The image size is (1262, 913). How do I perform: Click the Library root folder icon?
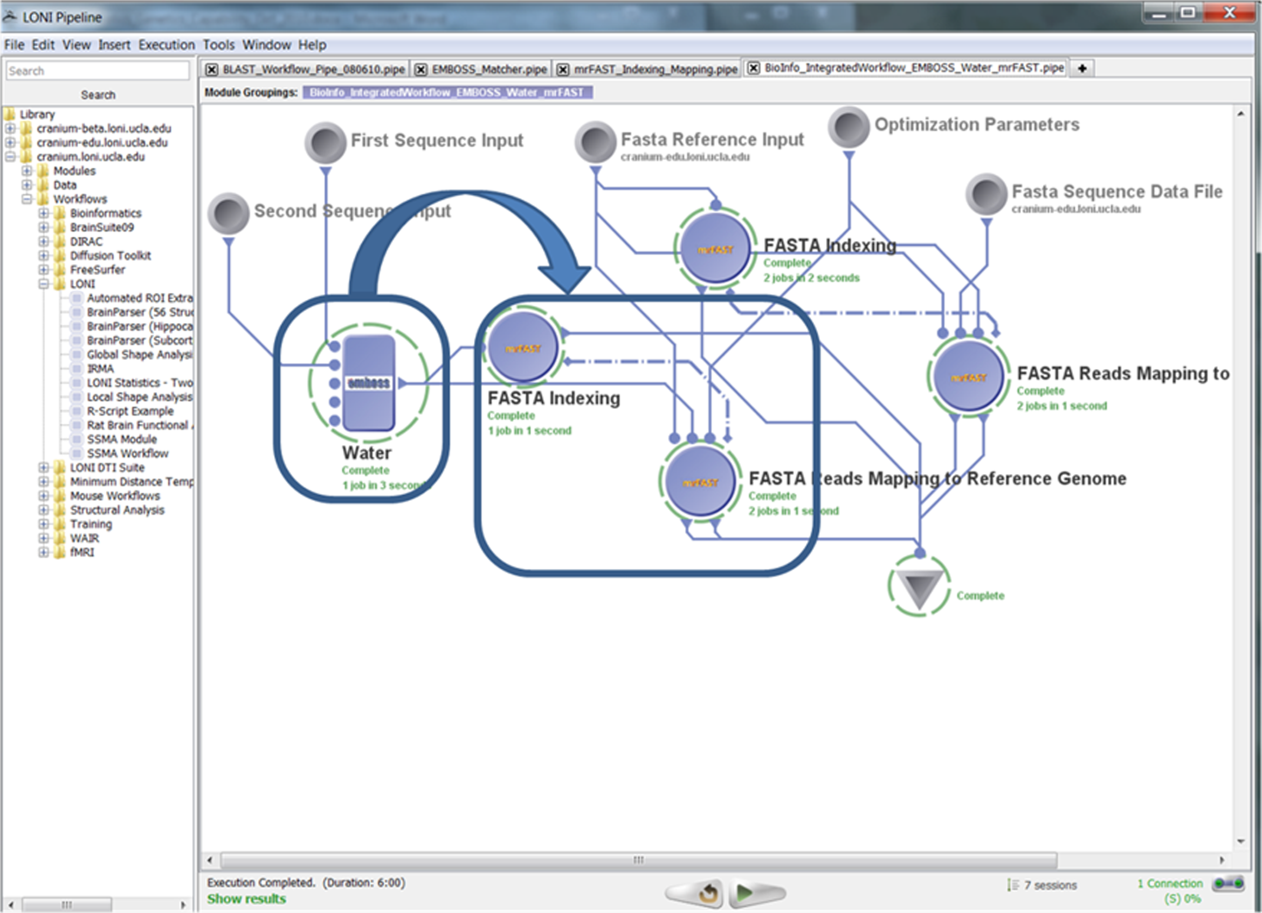(10, 114)
